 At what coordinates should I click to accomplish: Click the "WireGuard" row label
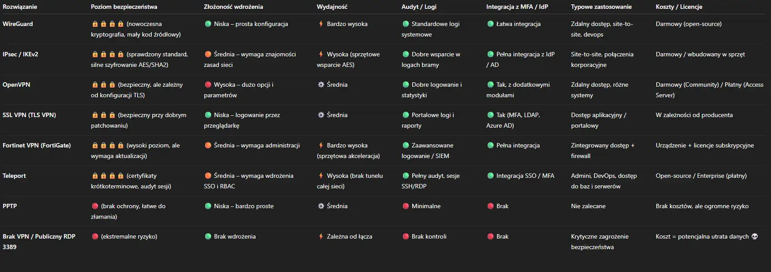(x=18, y=24)
